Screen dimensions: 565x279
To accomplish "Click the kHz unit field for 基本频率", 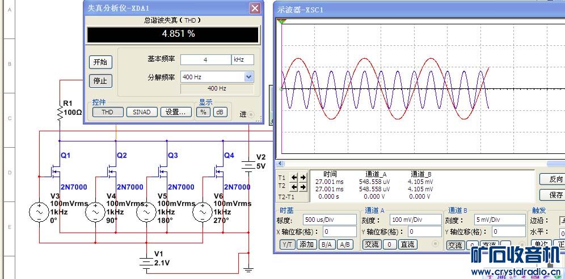I will point(242,59).
